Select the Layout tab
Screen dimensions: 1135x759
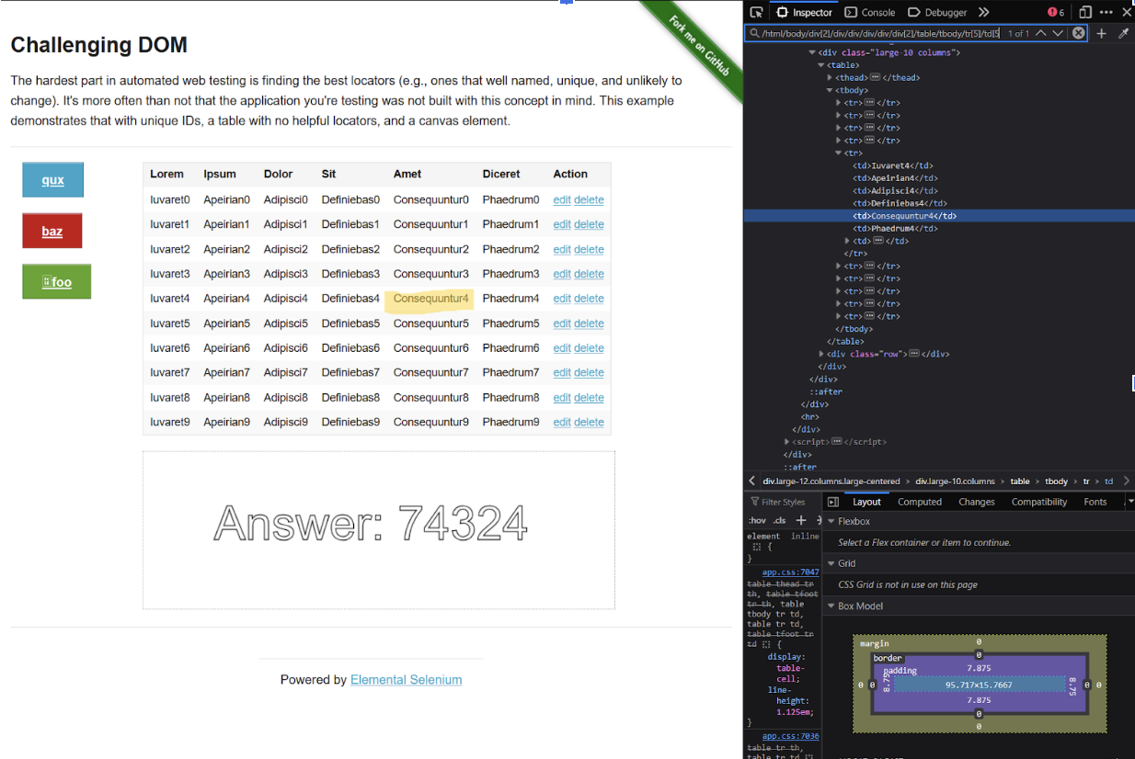point(866,502)
